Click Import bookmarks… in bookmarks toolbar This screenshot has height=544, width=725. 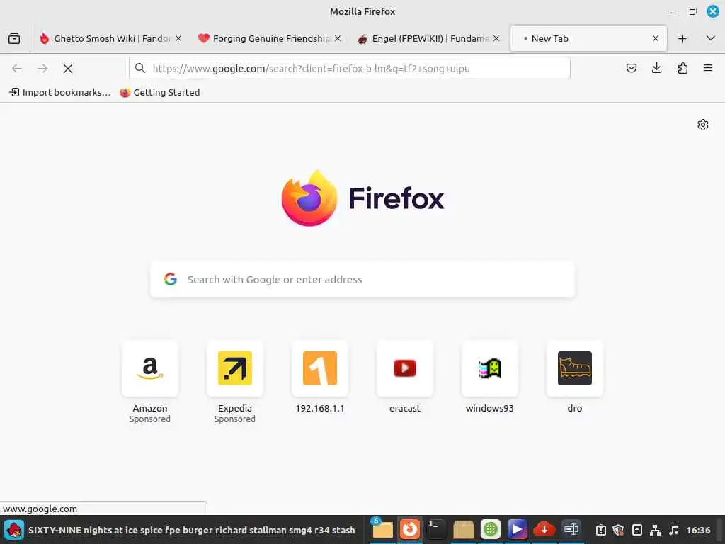pyautogui.click(x=60, y=93)
